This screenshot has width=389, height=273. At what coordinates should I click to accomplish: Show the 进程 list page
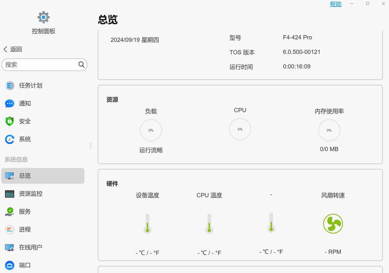(43, 229)
